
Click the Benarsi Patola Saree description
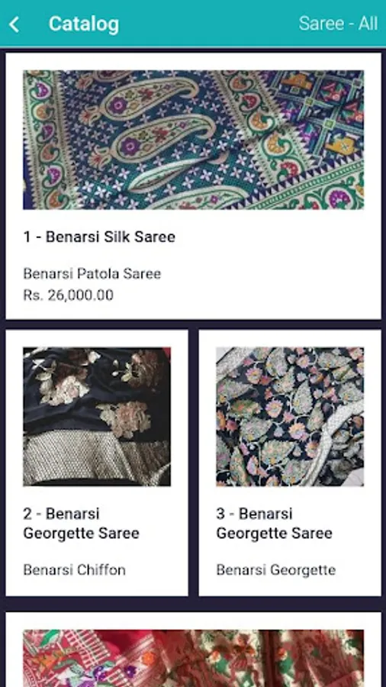tap(92, 274)
